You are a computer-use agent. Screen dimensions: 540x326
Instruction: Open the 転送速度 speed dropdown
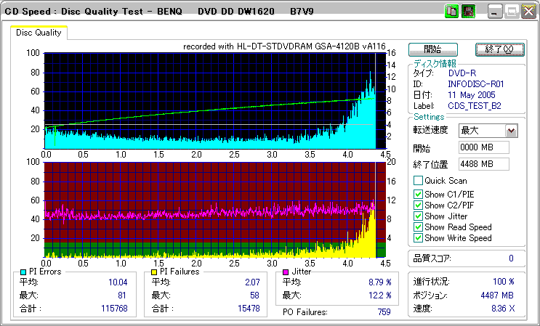tap(511, 131)
